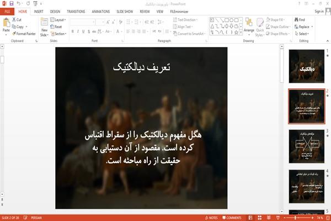The width and height of the screenshot is (331, 221).
Task: Click the Undo arrow icon
Action: pos(19,3)
